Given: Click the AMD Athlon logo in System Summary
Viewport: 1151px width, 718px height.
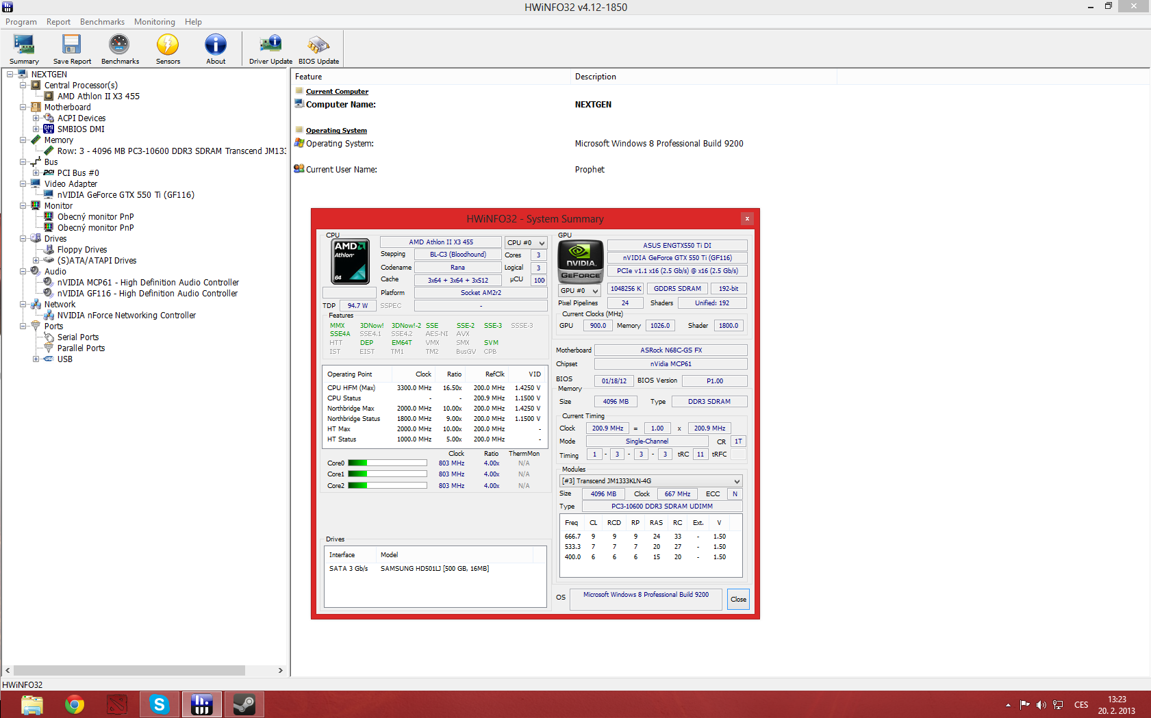Looking at the screenshot, I should click(x=351, y=261).
